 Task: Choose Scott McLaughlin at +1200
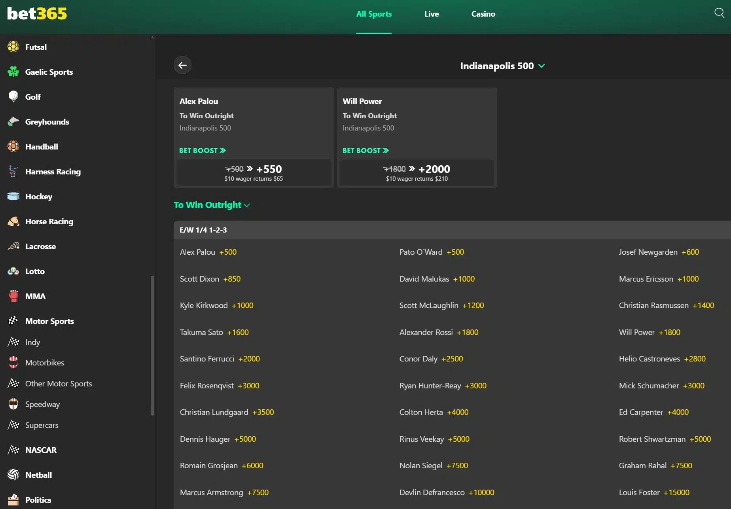click(x=441, y=305)
